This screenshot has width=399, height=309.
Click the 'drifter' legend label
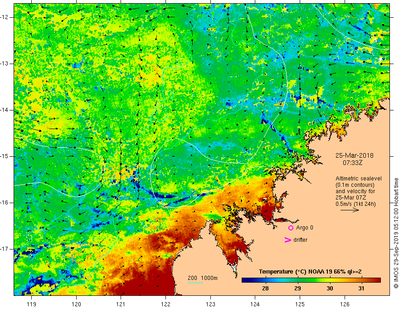300,240
